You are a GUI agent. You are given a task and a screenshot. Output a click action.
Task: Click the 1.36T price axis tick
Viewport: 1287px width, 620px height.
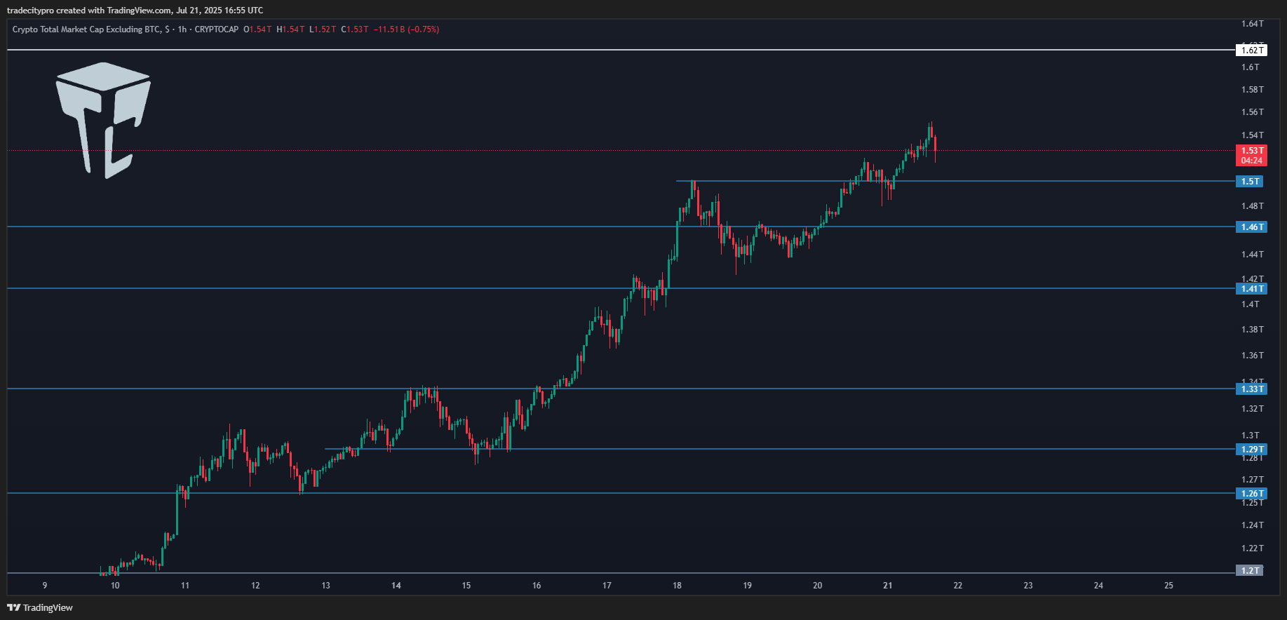tap(1252, 355)
